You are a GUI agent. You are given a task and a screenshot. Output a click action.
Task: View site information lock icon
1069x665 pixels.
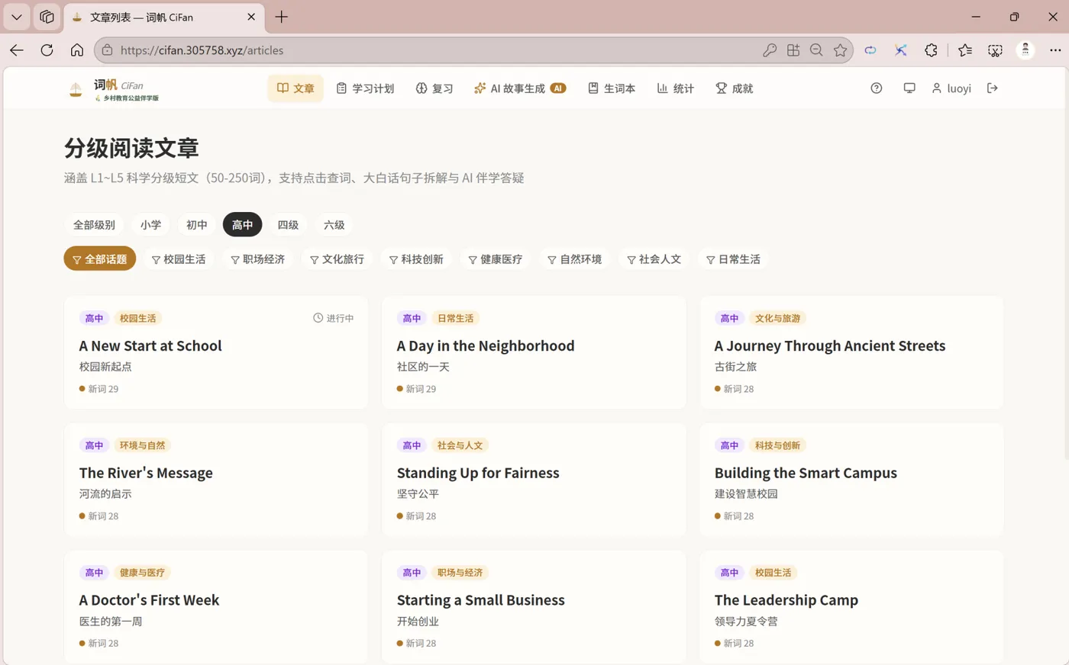click(107, 50)
